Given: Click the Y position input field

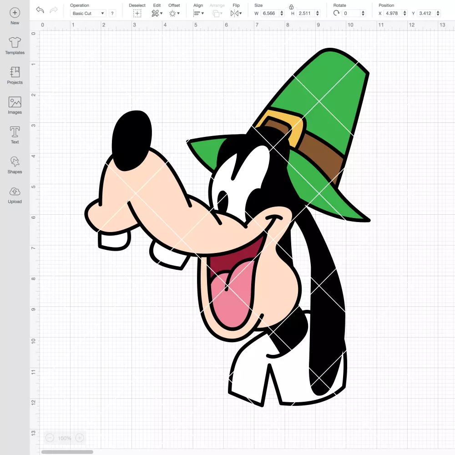Looking at the screenshot, I should point(426,13).
